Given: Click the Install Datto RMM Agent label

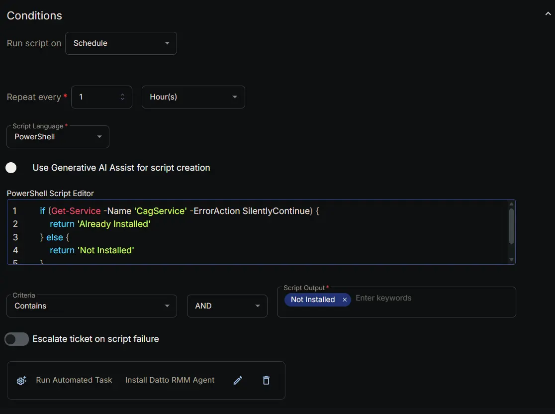Looking at the screenshot, I should (x=170, y=380).
